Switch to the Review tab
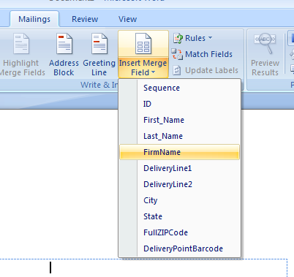The image size is (294, 277). tap(85, 19)
